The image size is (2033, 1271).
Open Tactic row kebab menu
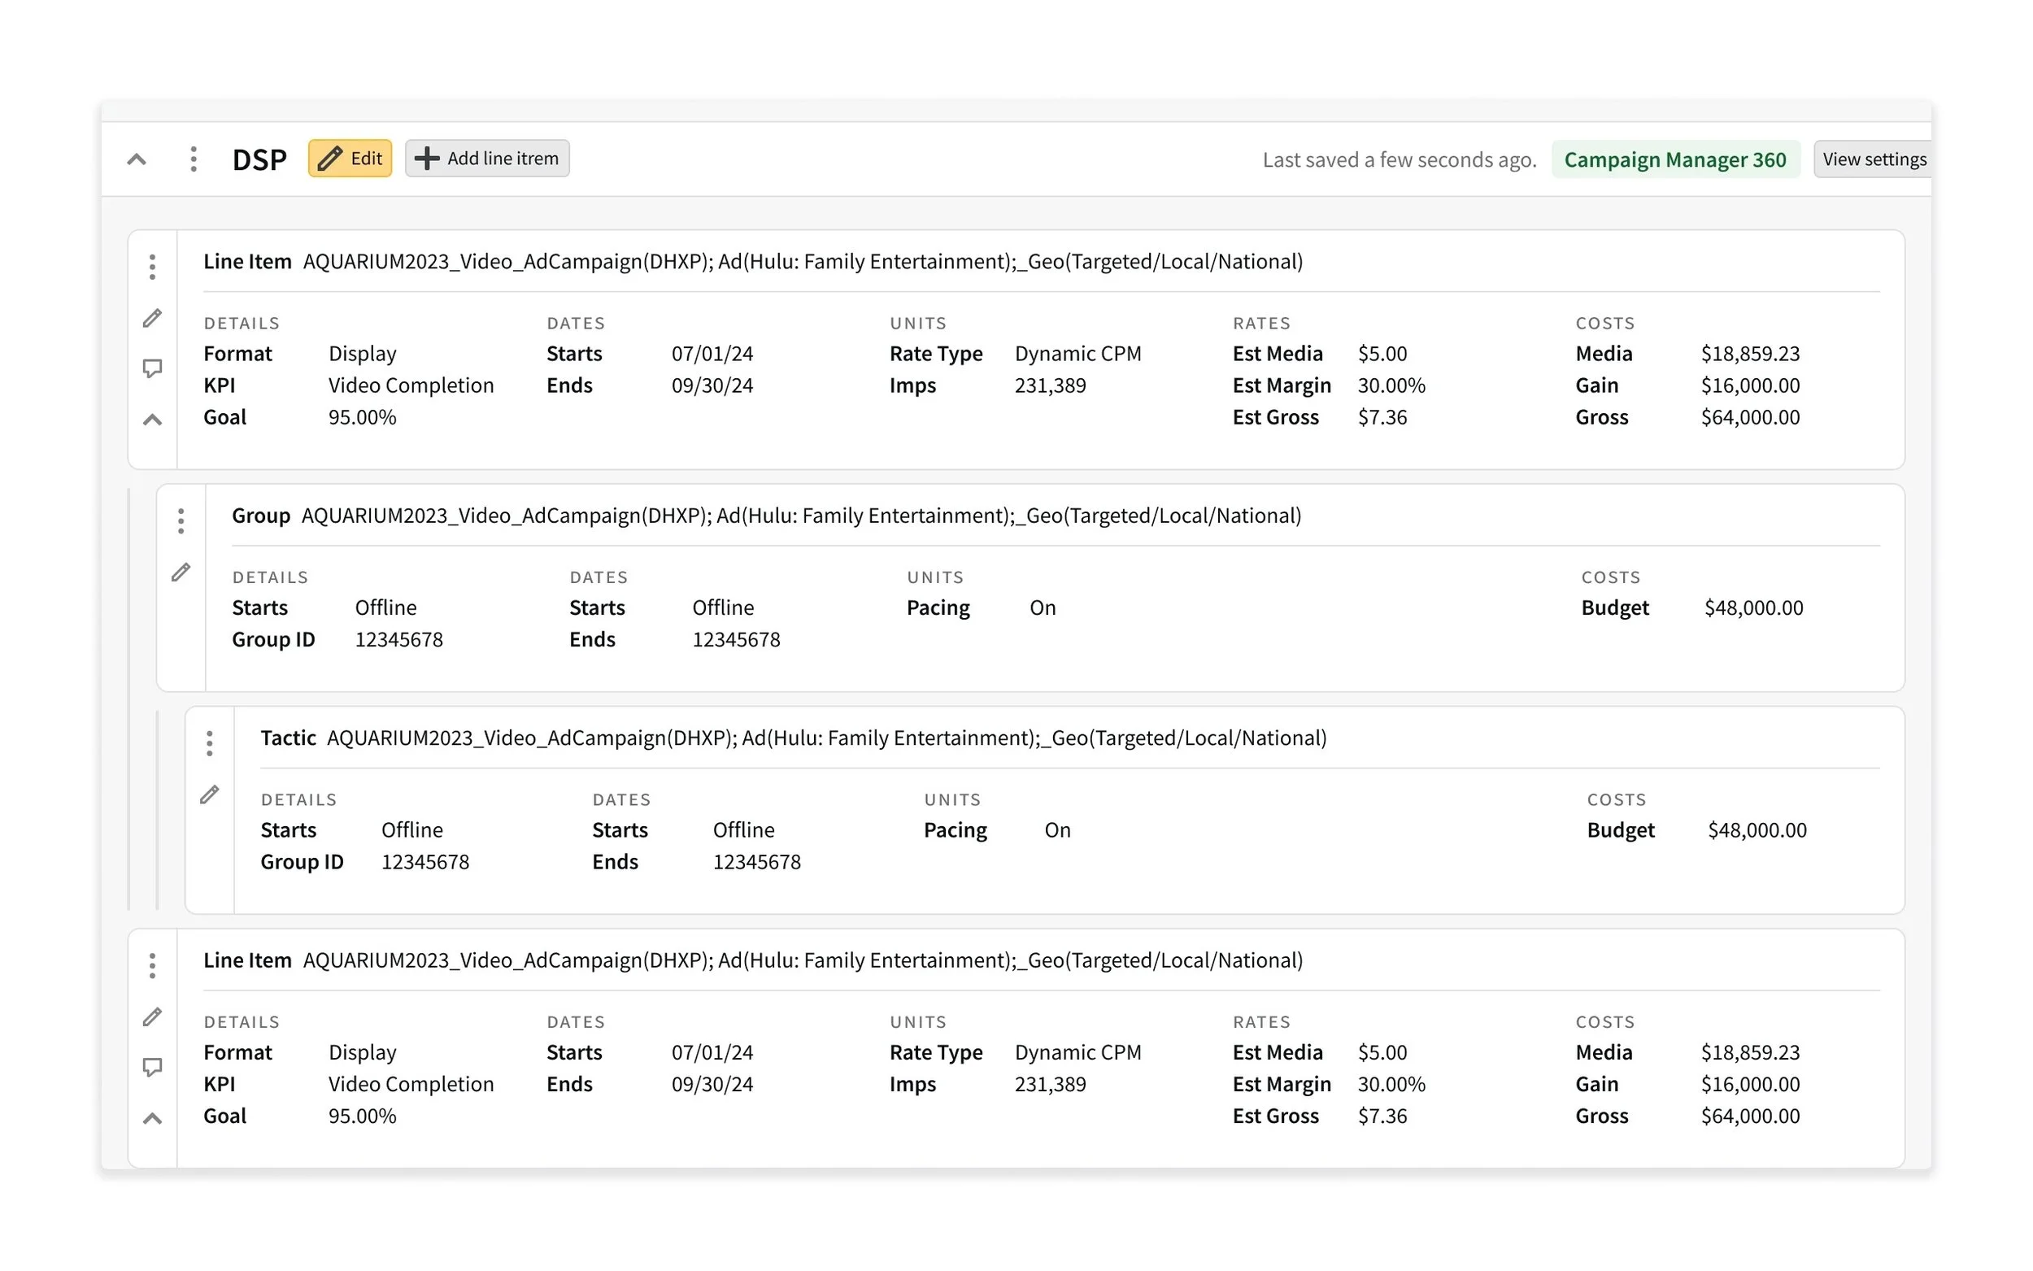(x=209, y=743)
